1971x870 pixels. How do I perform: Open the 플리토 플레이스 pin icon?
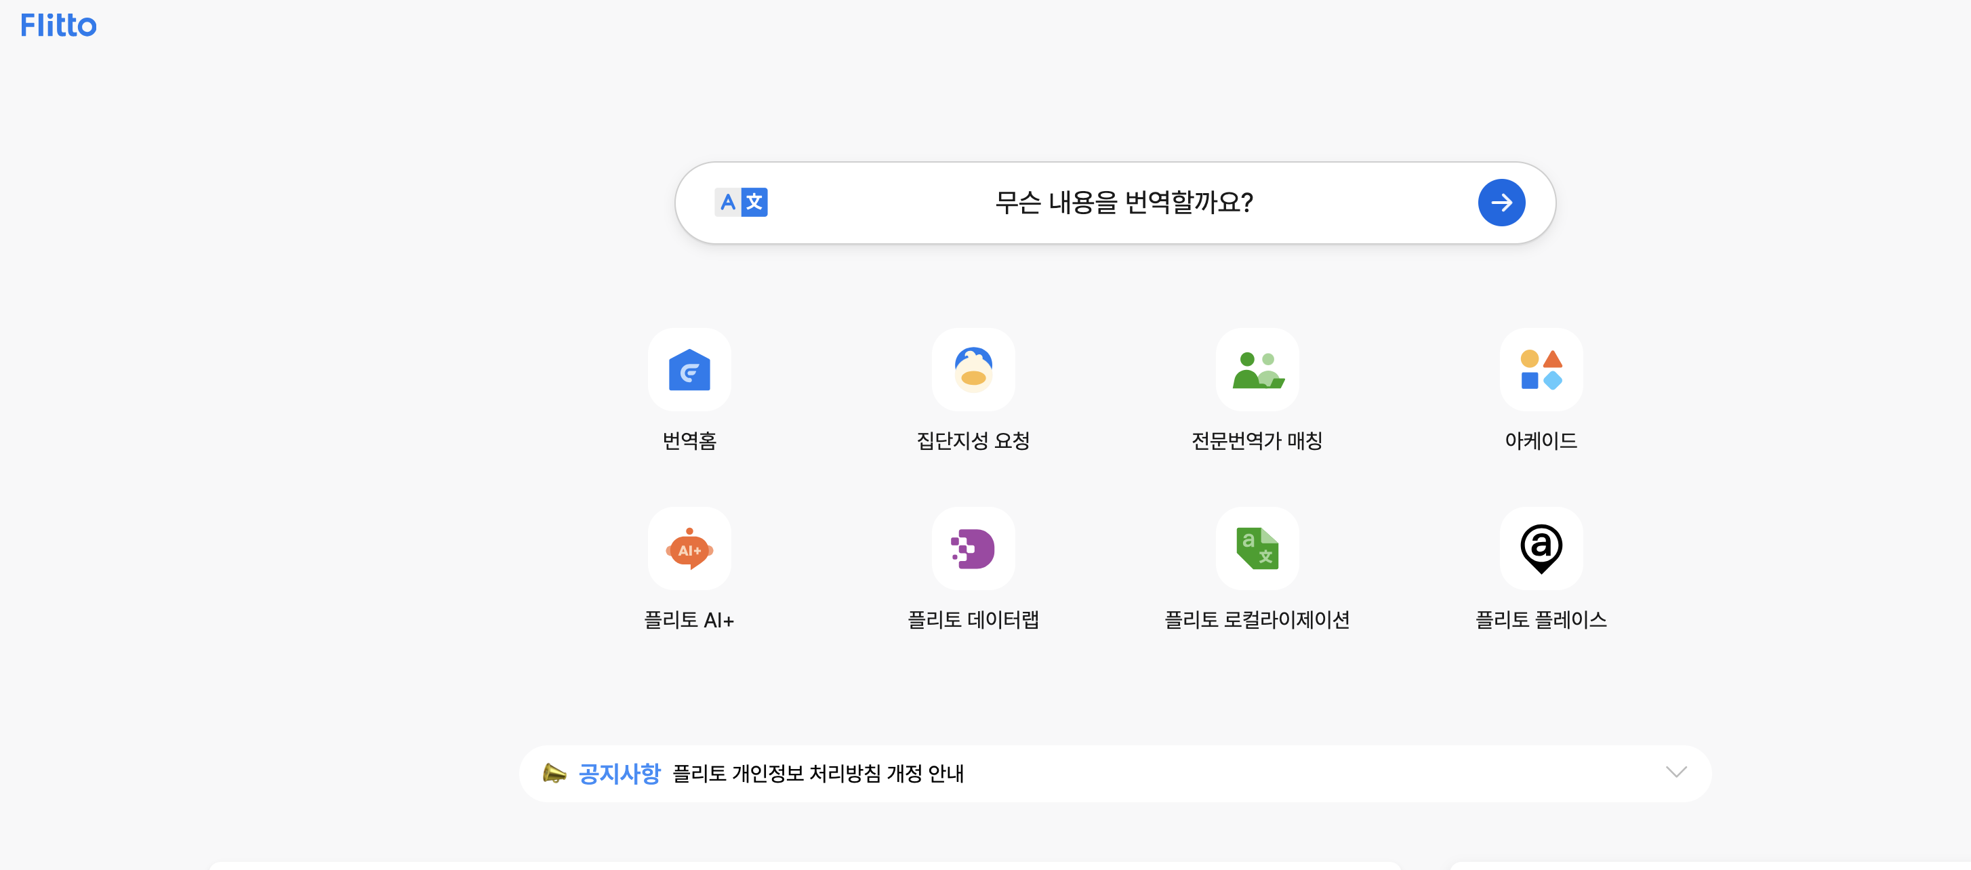coord(1540,549)
